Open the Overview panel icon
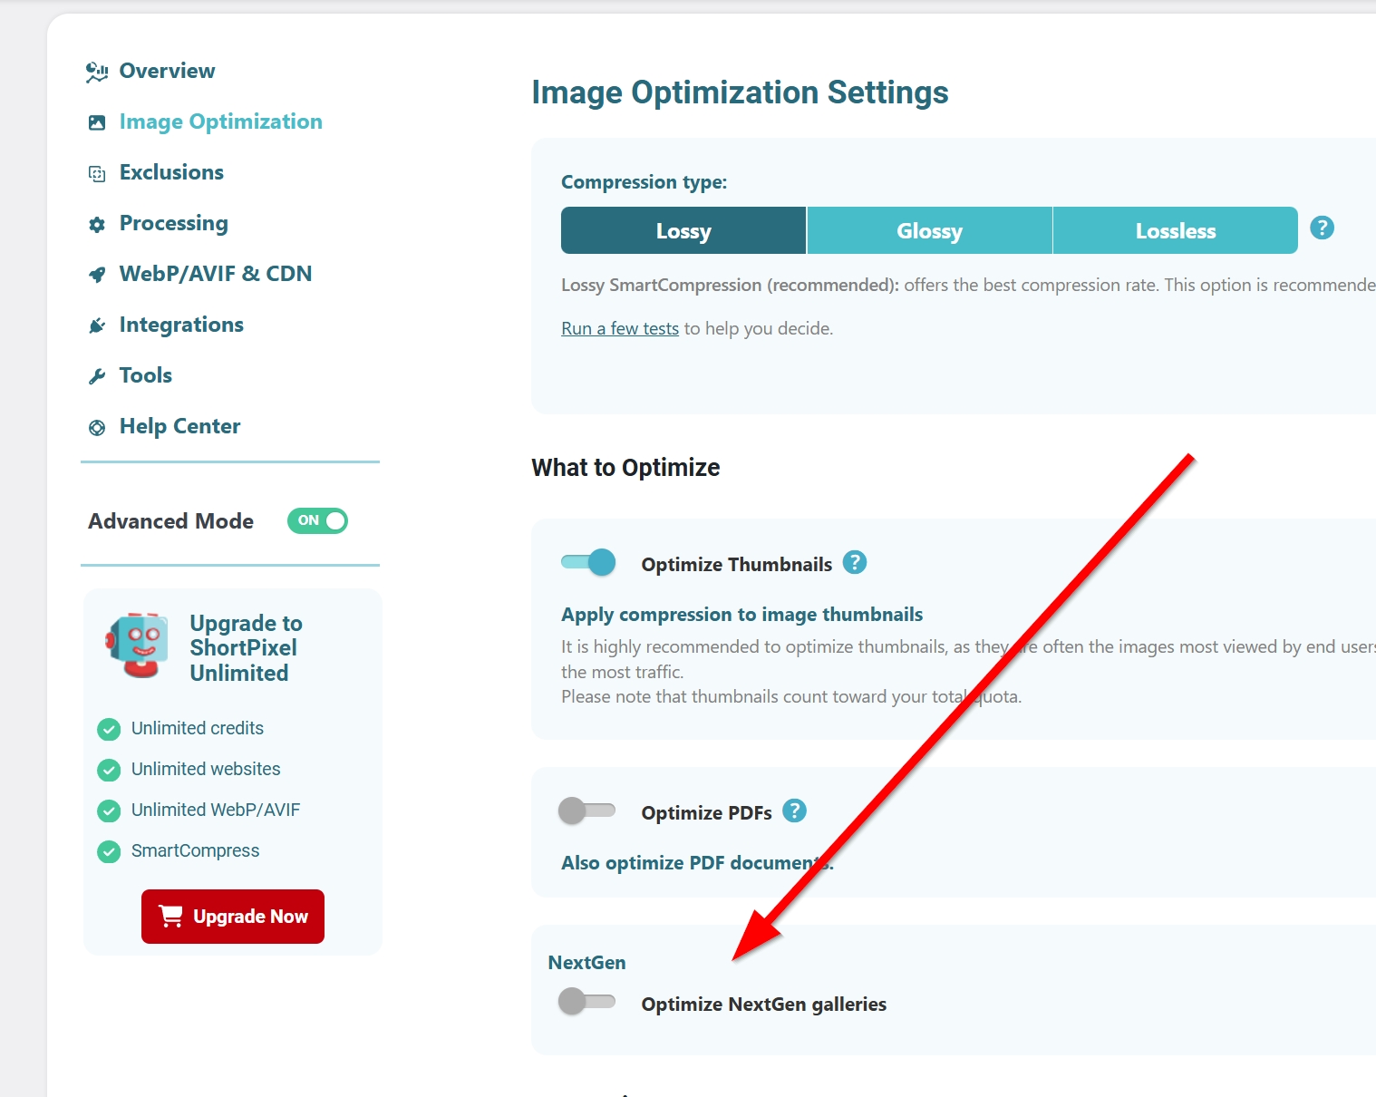 [x=96, y=71]
